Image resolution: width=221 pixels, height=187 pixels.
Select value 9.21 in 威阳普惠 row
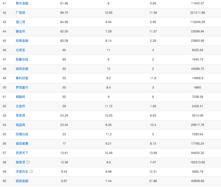[109, 144]
